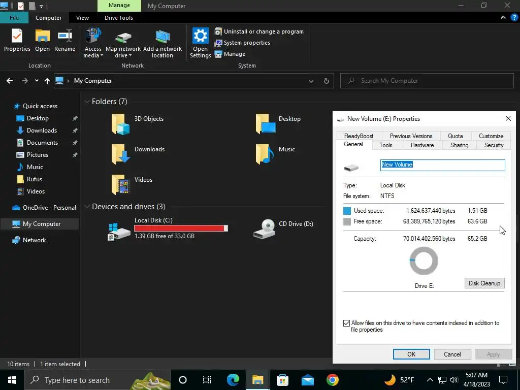The width and height of the screenshot is (520, 390).
Task: Open Map network drive dropdown
Action: click(x=123, y=43)
